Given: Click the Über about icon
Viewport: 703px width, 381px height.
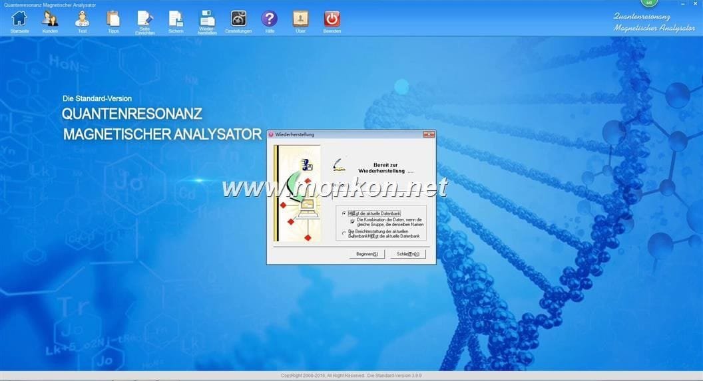Looking at the screenshot, I should click(301, 19).
